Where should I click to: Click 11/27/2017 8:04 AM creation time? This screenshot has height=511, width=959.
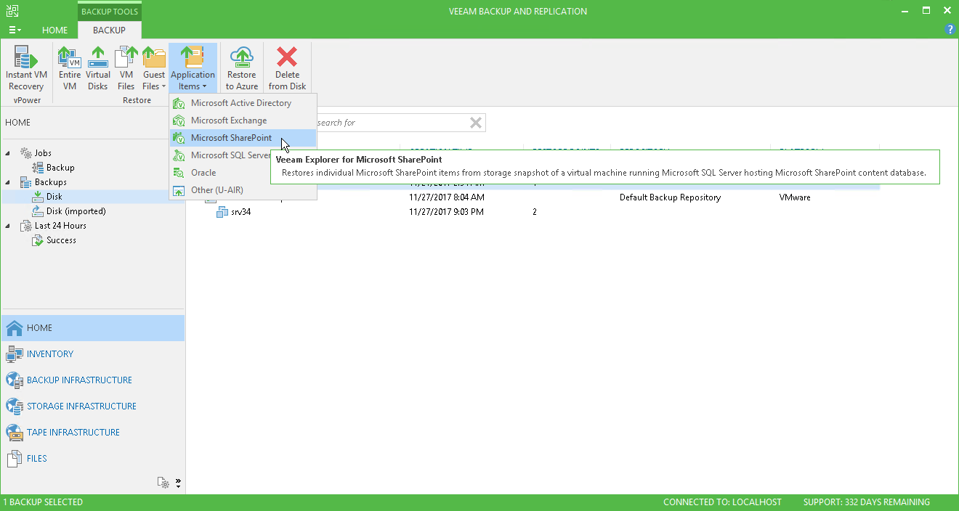[x=446, y=197]
